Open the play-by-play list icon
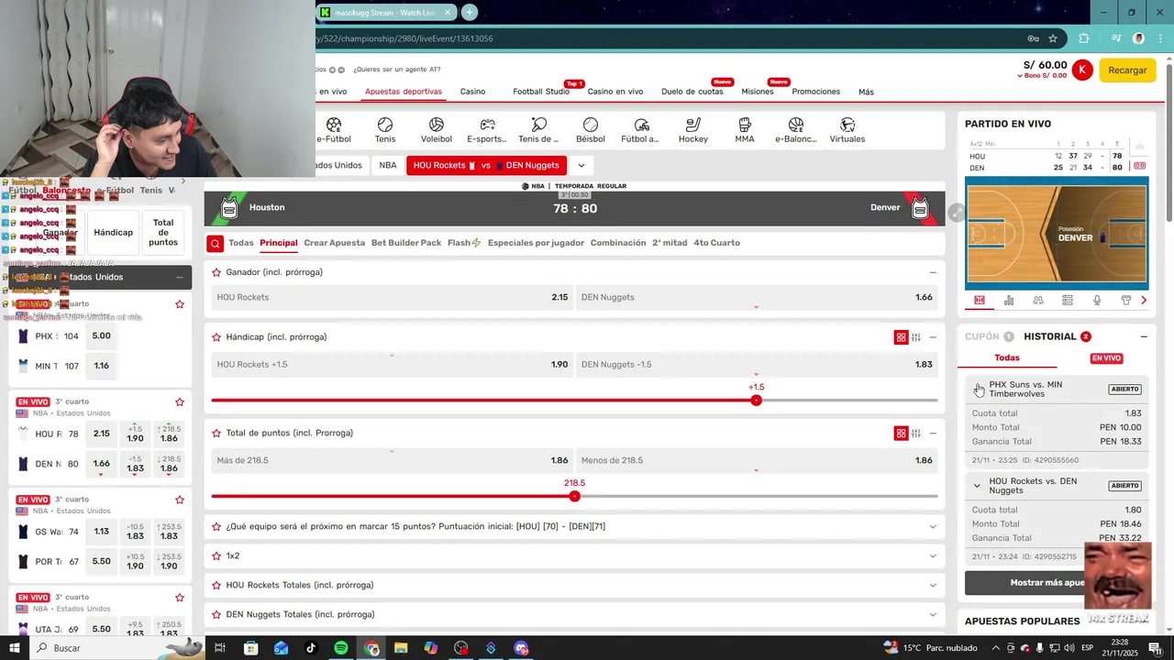The image size is (1174, 660). pyautogui.click(x=1068, y=300)
